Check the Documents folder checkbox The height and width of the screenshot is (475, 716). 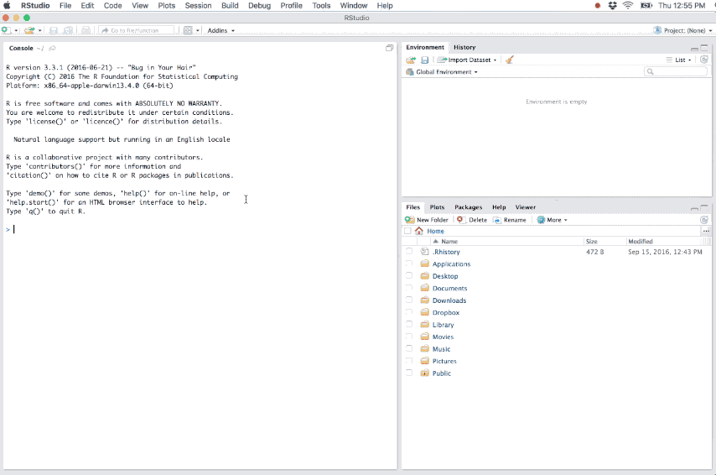(x=409, y=288)
